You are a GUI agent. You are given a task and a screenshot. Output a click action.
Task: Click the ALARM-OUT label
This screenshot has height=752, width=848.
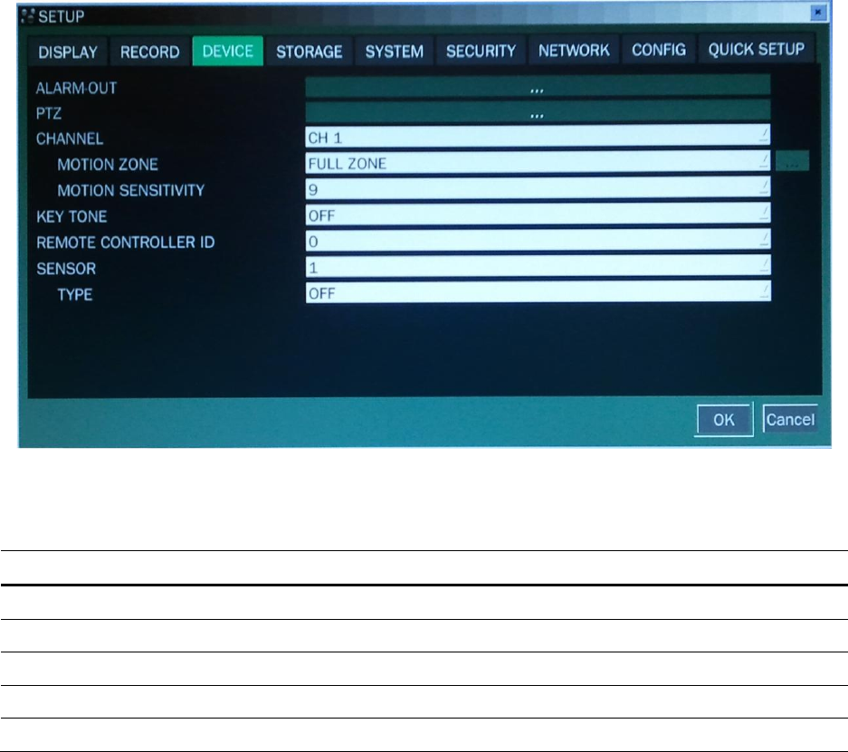click(76, 88)
